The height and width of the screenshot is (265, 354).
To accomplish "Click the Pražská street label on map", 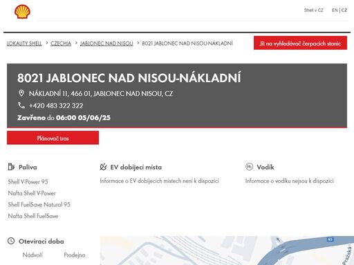I will 347,256.
